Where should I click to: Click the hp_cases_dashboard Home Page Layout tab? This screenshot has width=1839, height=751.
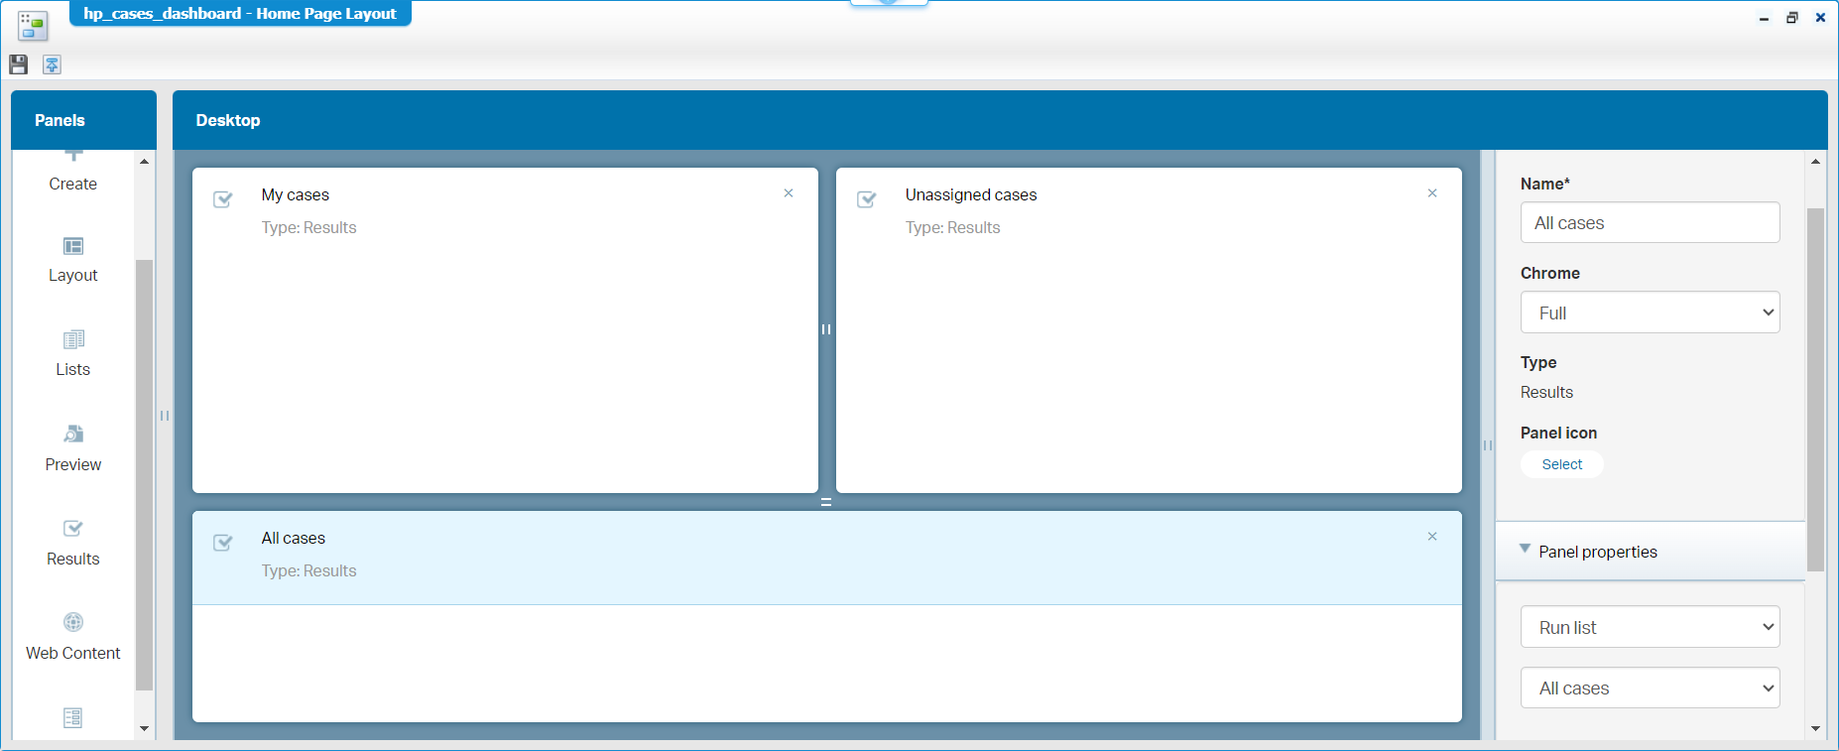coord(240,14)
